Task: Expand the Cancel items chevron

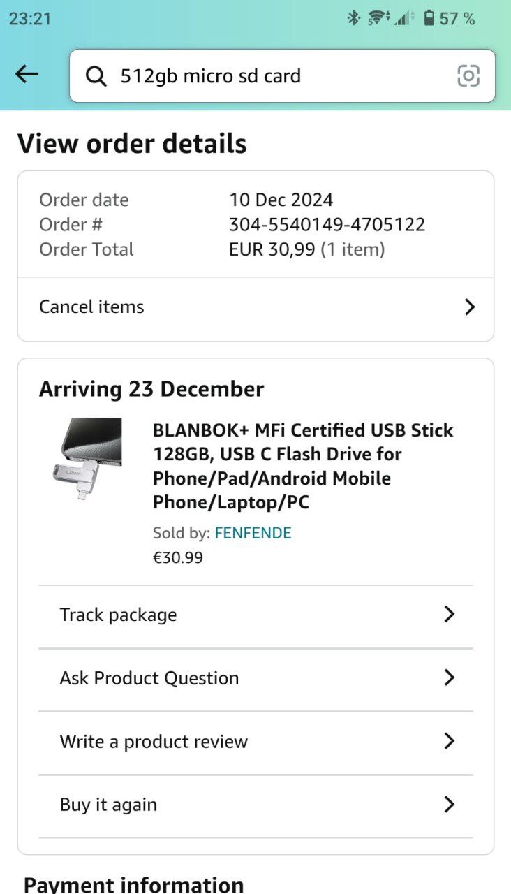Action: click(470, 307)
